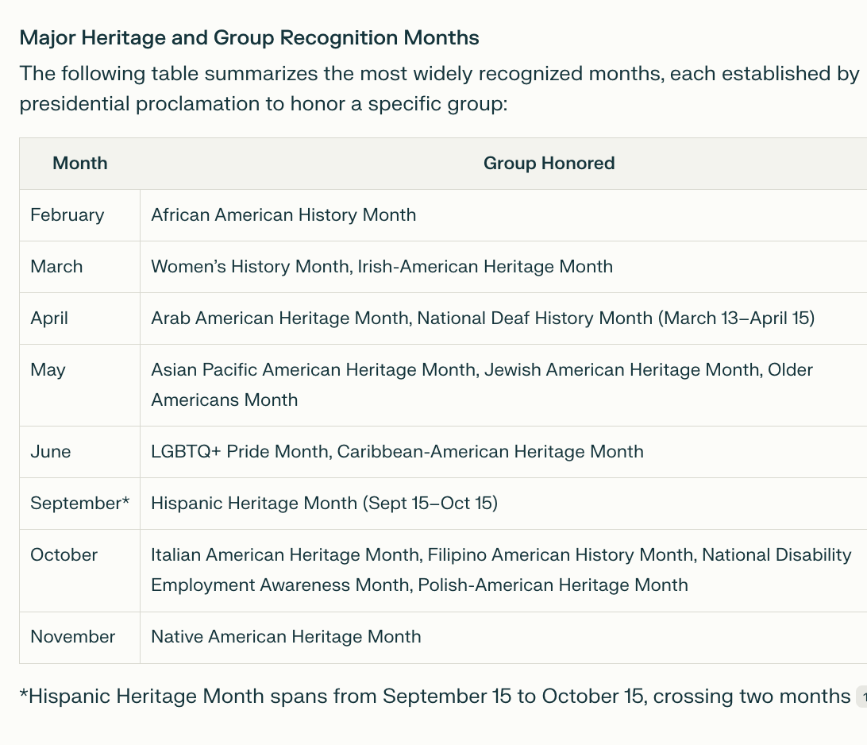Click the LGBTQ+ Pride Month entry
The image size is (867, 745).
[239, 452]
